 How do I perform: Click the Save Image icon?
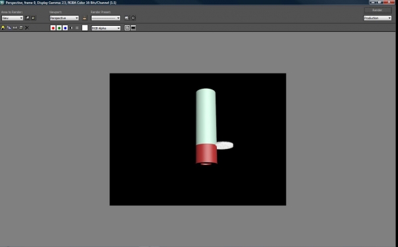3,28
